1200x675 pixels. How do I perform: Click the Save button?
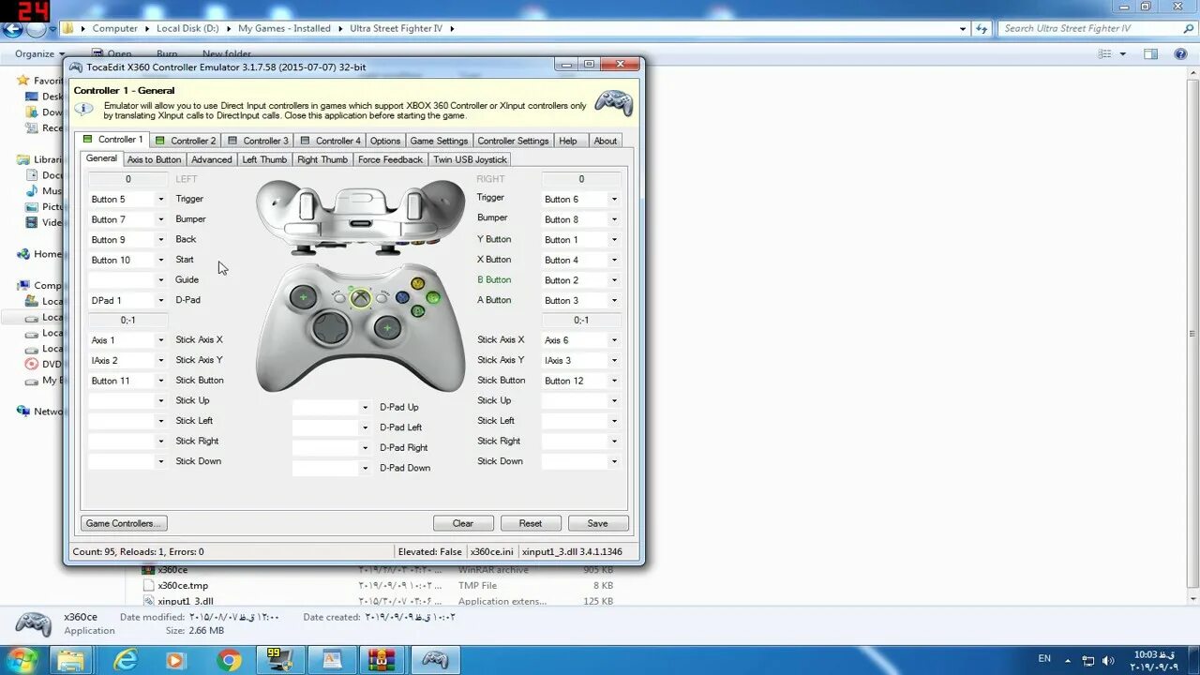[x=597, y=523]
